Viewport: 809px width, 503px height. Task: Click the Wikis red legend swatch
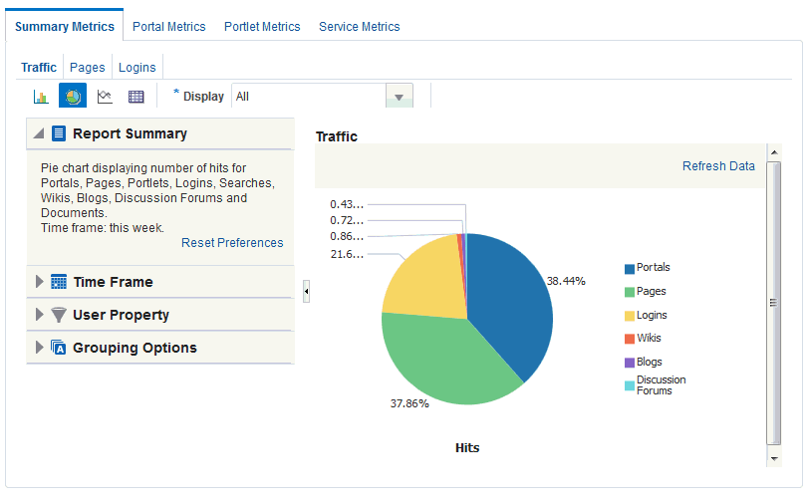[630, 339]
